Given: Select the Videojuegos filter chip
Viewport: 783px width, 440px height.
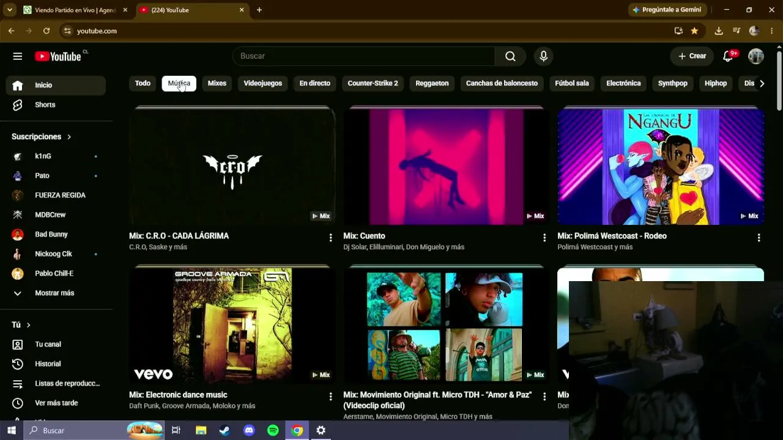Looking at the screenshot, I should 263,83.
